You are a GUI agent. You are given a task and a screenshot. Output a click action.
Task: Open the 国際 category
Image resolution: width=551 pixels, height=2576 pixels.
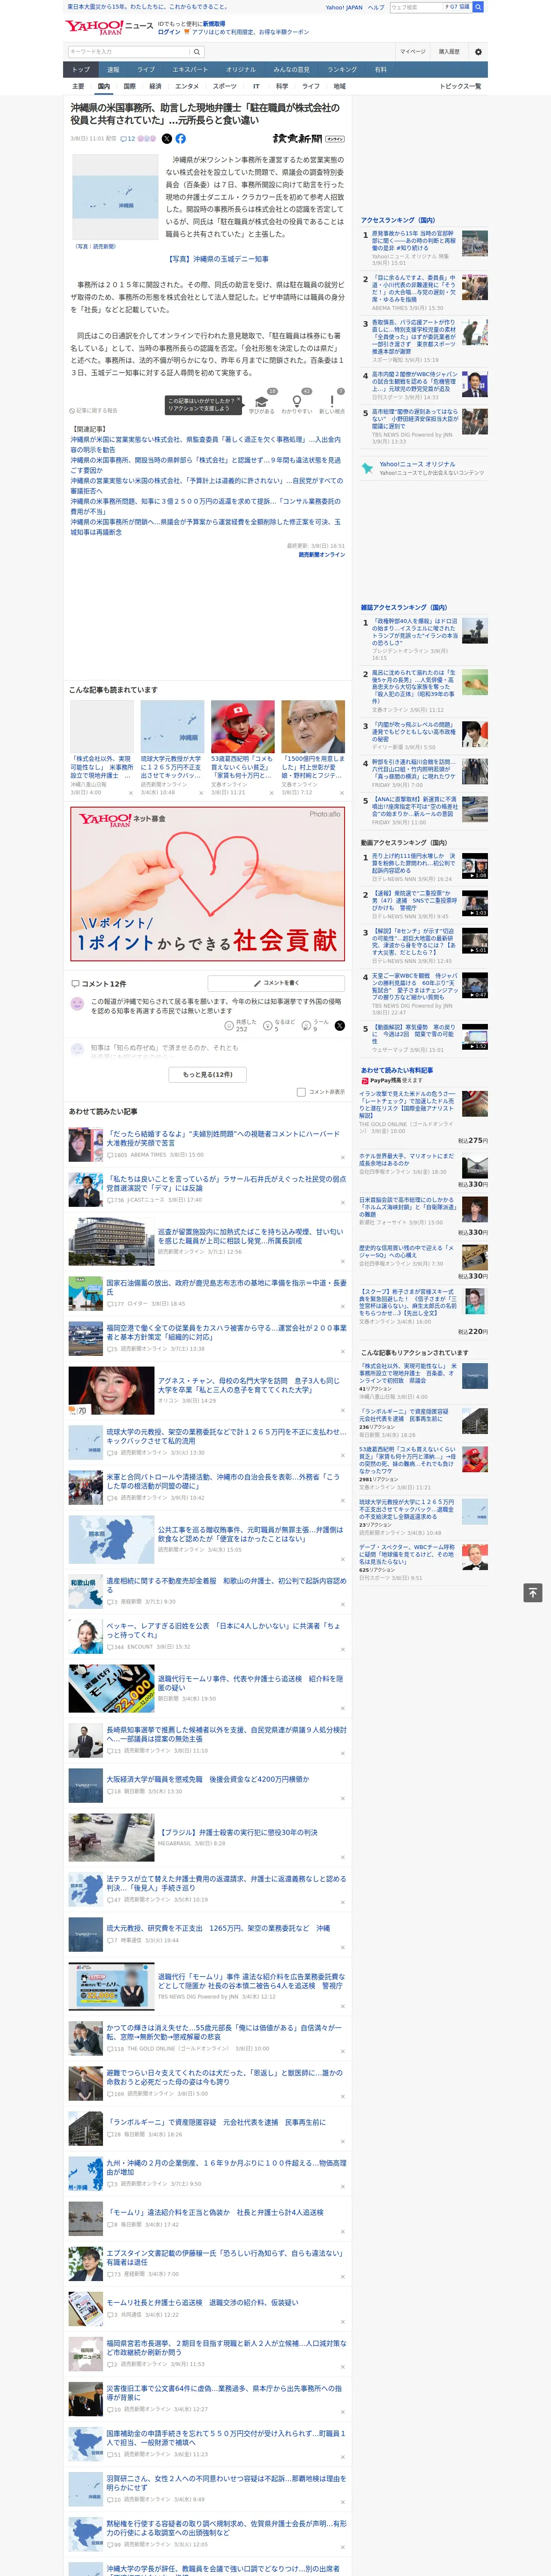[129, 86]
